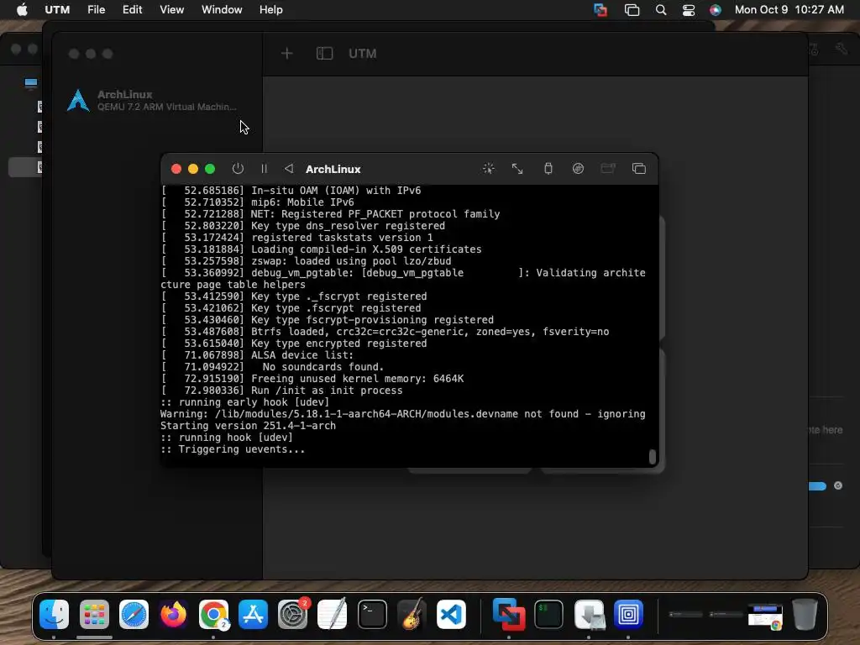This screenshot has height=645, width=860.
Task: Open Terminal from the Dock
Action: 372,614
